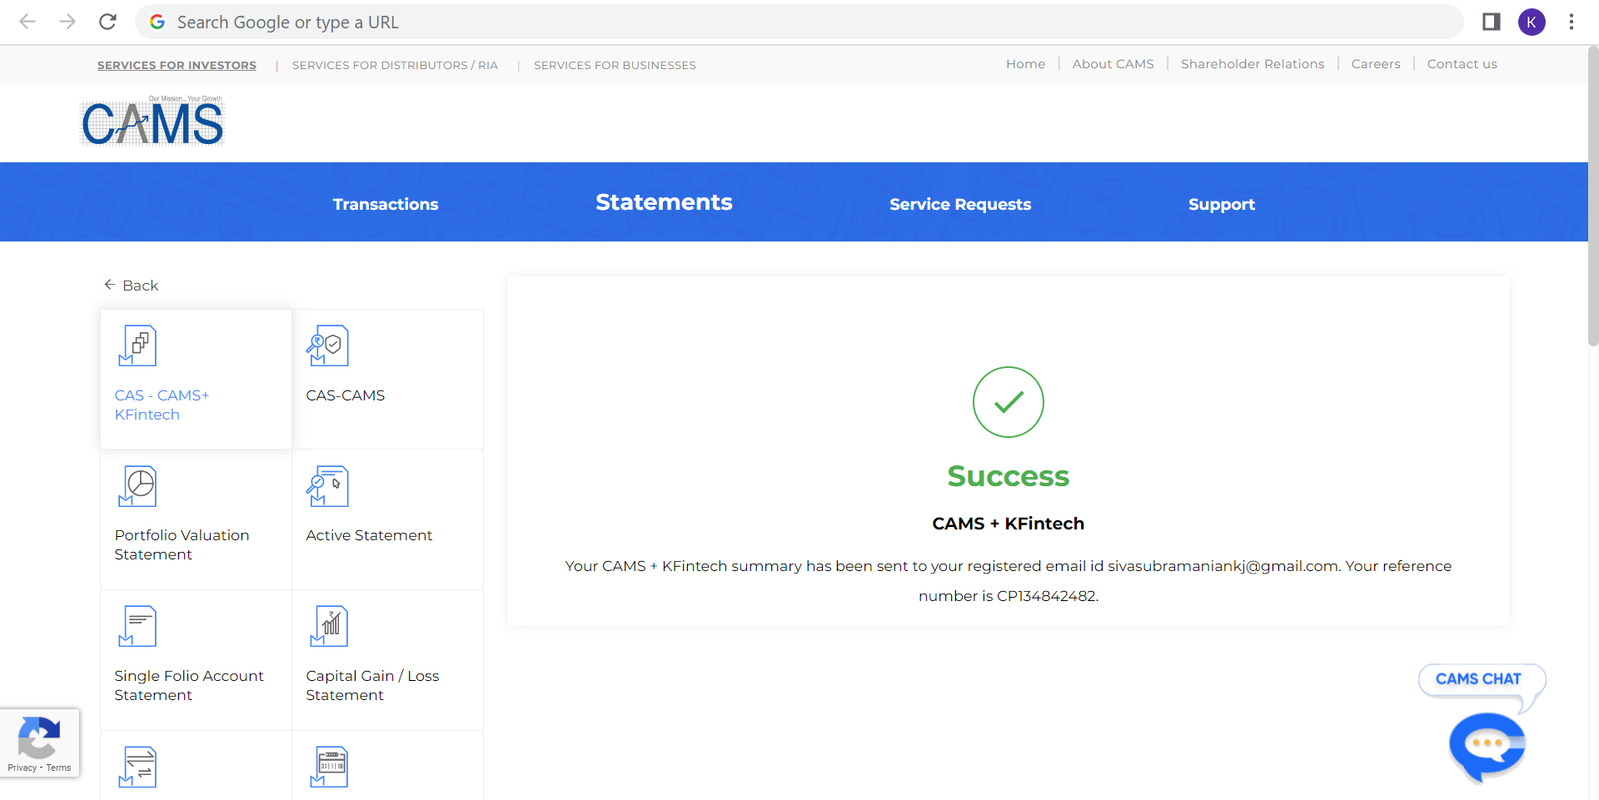This screenshot has width=1599, height=800.
Task: Open the browser three-dot menu
Action: click(1572, 22)
